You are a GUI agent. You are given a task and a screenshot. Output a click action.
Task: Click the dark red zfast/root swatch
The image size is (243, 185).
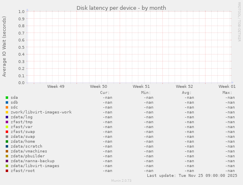click(x=7, y=171)
